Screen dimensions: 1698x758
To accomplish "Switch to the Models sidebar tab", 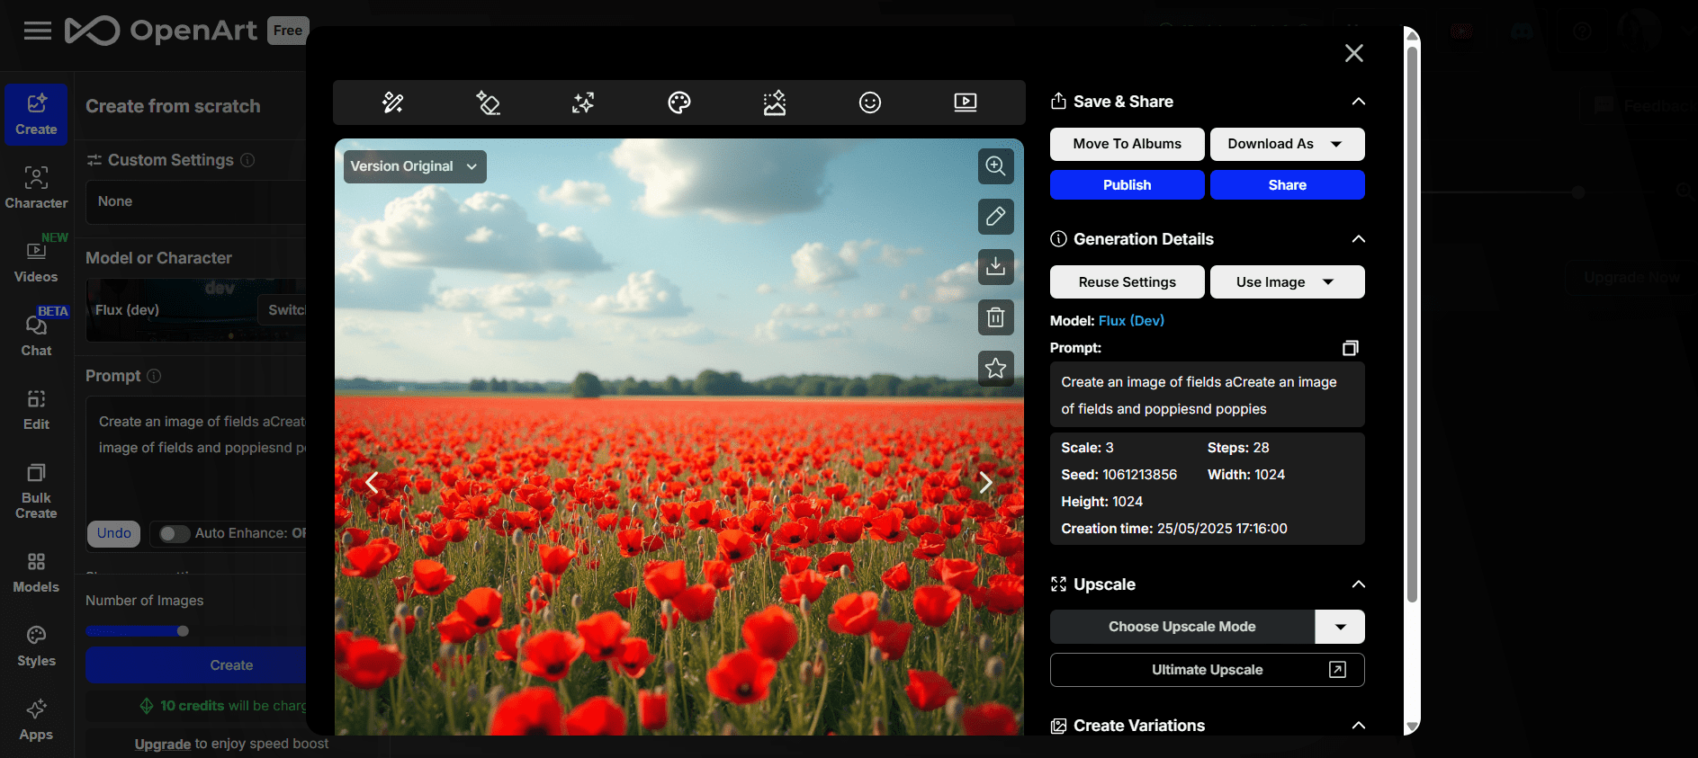I will tap(36, 572).
